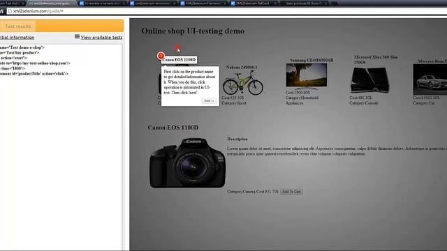Click the Description heading text

click(x=237, y=139)
